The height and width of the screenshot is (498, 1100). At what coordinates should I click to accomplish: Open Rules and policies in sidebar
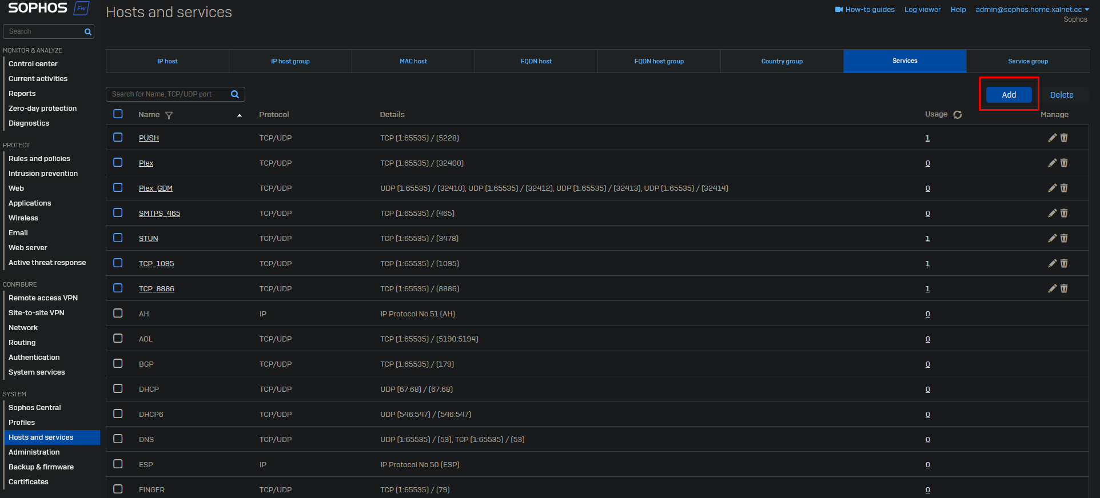coord(39,159)
